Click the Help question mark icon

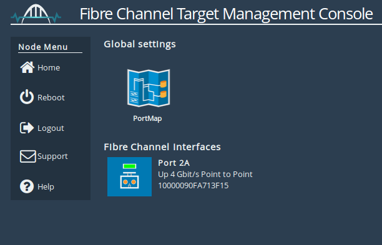pyautogui.click(x=27, y=186)
